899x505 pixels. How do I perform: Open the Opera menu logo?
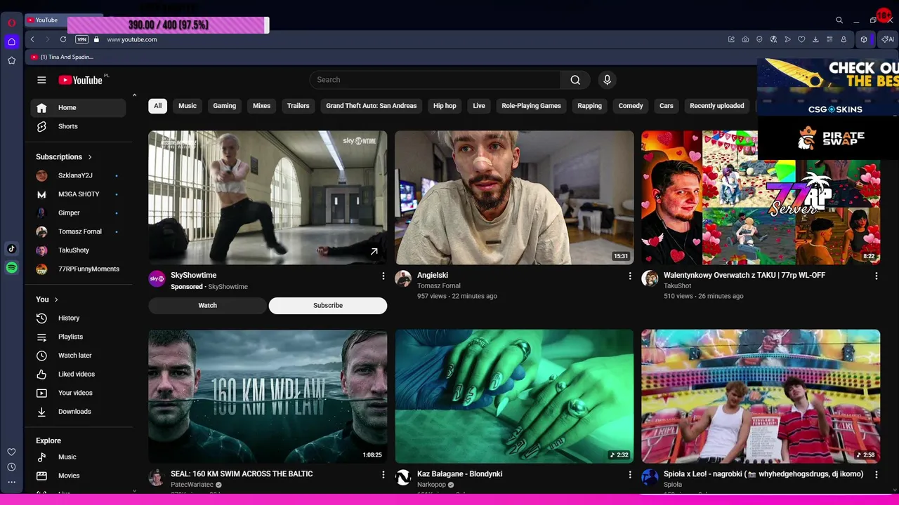pyautogui.click(x=11, y=22)
